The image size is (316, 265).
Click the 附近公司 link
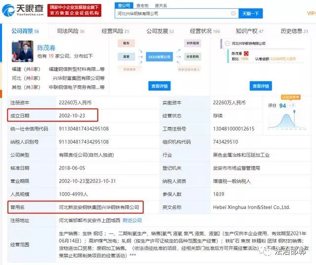tap(132, 220)
